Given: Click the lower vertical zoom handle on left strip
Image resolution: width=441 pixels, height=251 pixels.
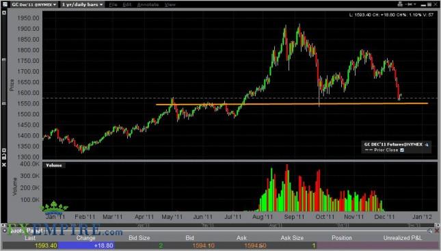Looking at the screenshot, I should point(4,103).
